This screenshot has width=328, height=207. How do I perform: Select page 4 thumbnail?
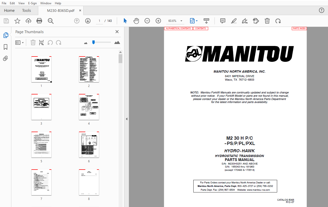89,107
